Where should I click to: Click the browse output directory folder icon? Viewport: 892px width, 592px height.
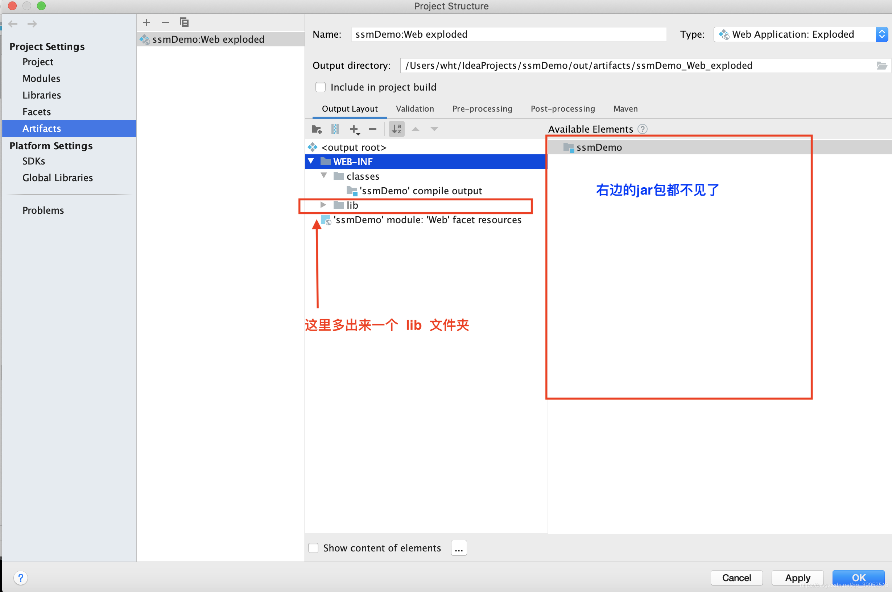pyautogui.click(x=881, y=66)
